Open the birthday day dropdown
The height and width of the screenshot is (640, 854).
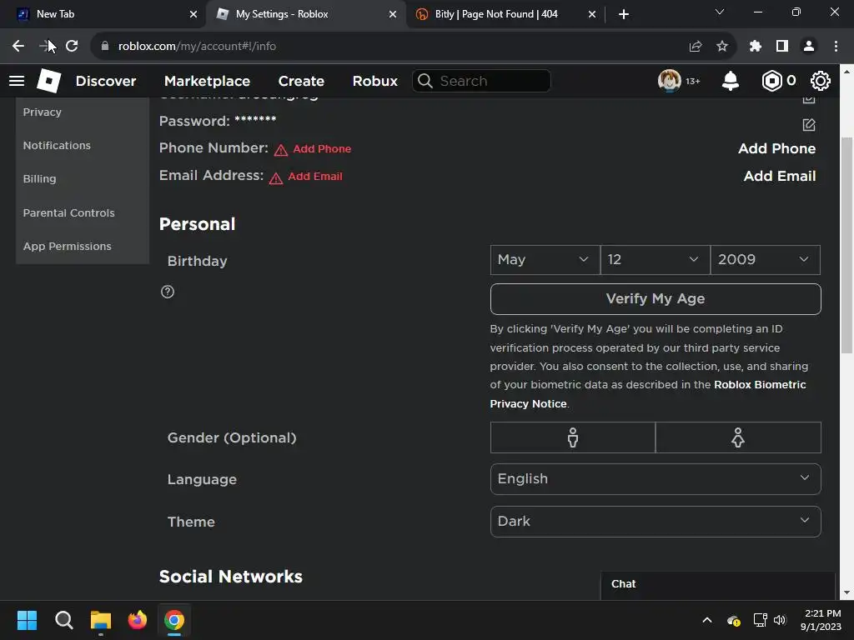click(656, 260)
